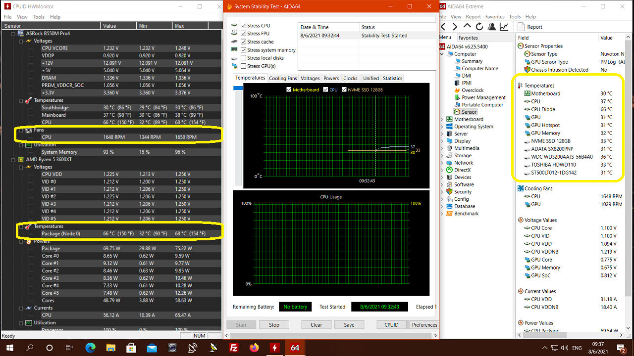Expand the Motherboard node in AIDA64's tree
This screenshot has height=356, width=634.
pos(442,119)
